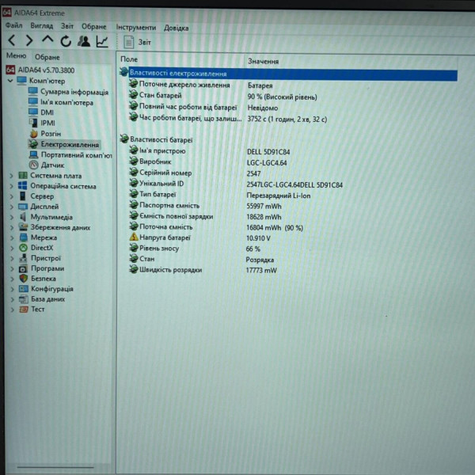The image size is (475, 475).
Task: Click the 17773 mW discharge rate value
Action: point(261,270)
